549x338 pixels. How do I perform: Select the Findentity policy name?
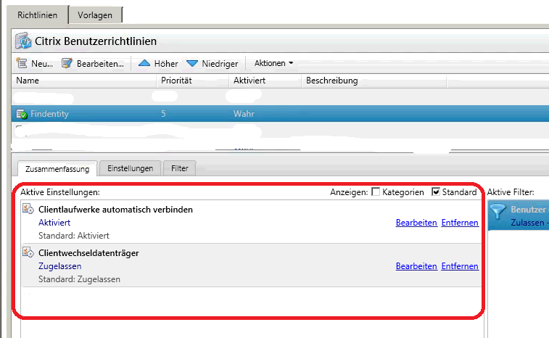tap(49, 114)
